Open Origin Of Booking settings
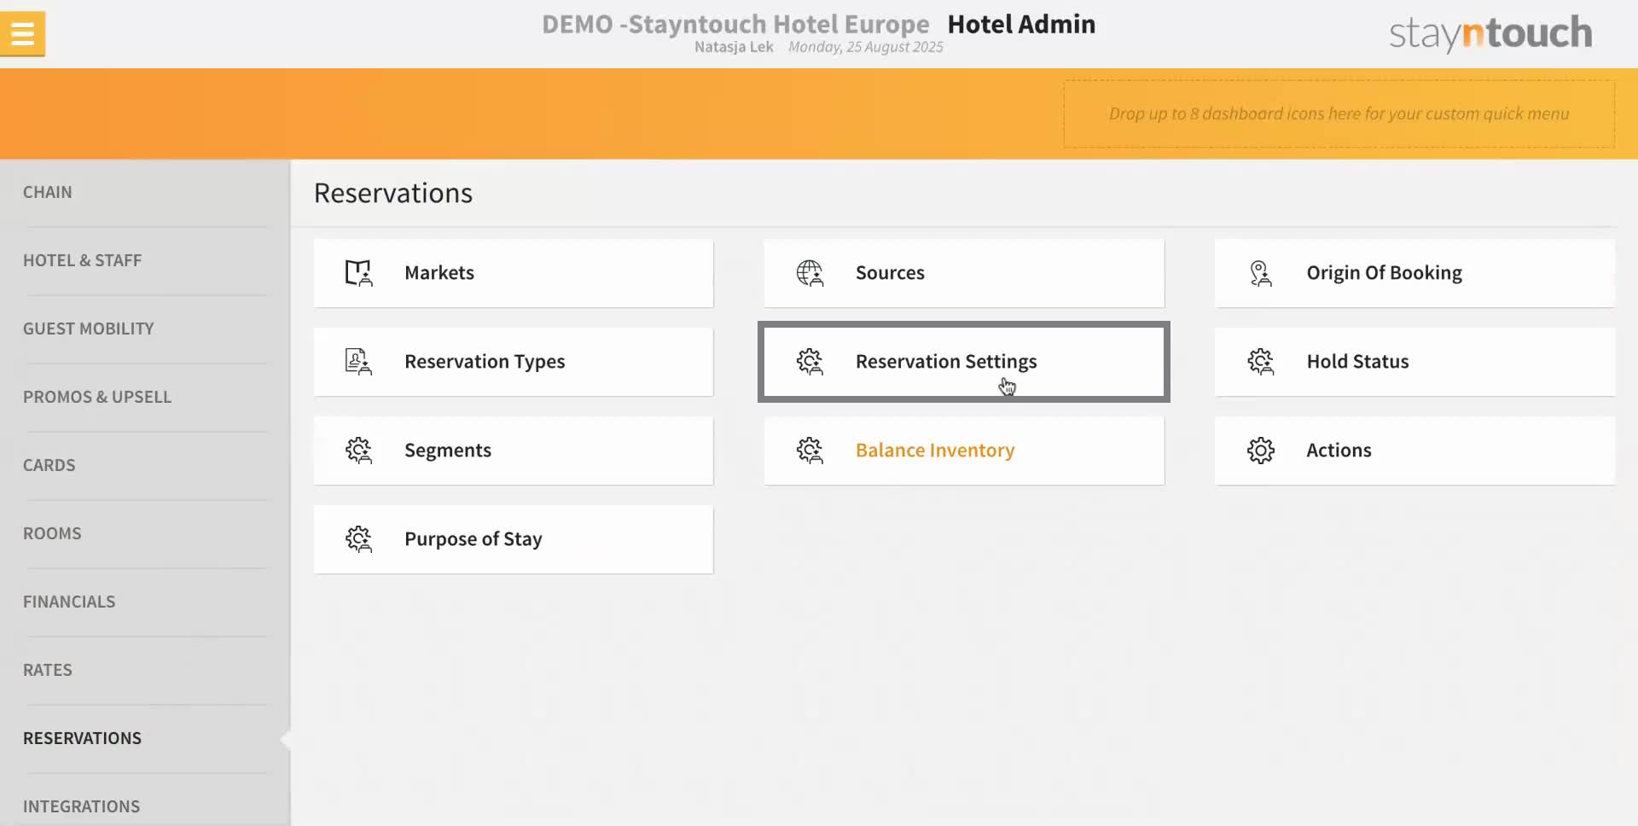Viewport: 1638px width, 826px height. point(1414,273)
